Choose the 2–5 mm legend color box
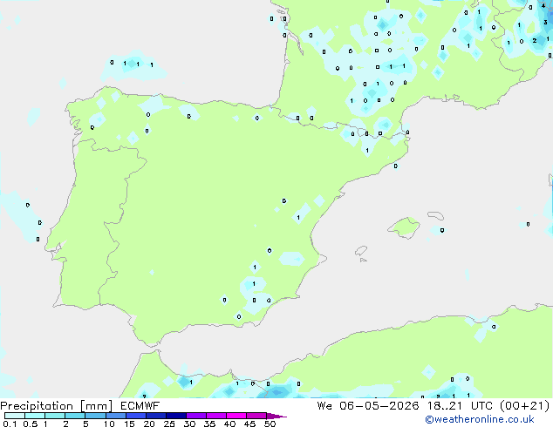Viewport: 553px width, 427px height. [75, 416]
